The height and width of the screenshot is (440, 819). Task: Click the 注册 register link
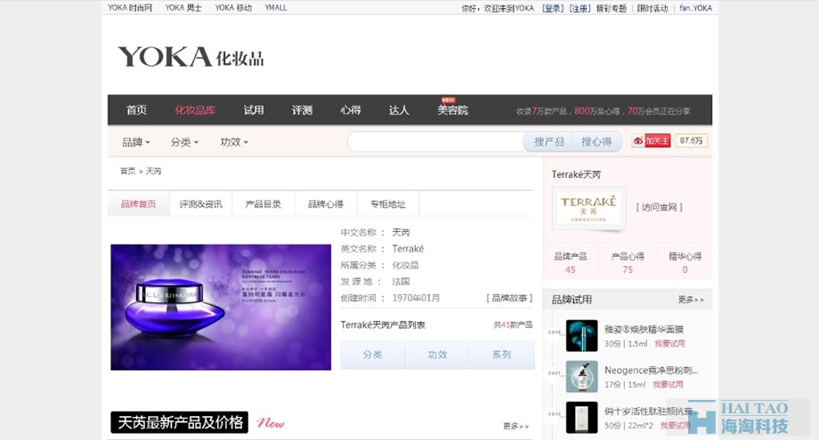tap(580, 8)
